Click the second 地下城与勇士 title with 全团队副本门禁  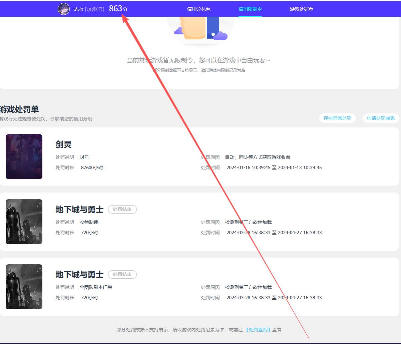tap(79, 275)
